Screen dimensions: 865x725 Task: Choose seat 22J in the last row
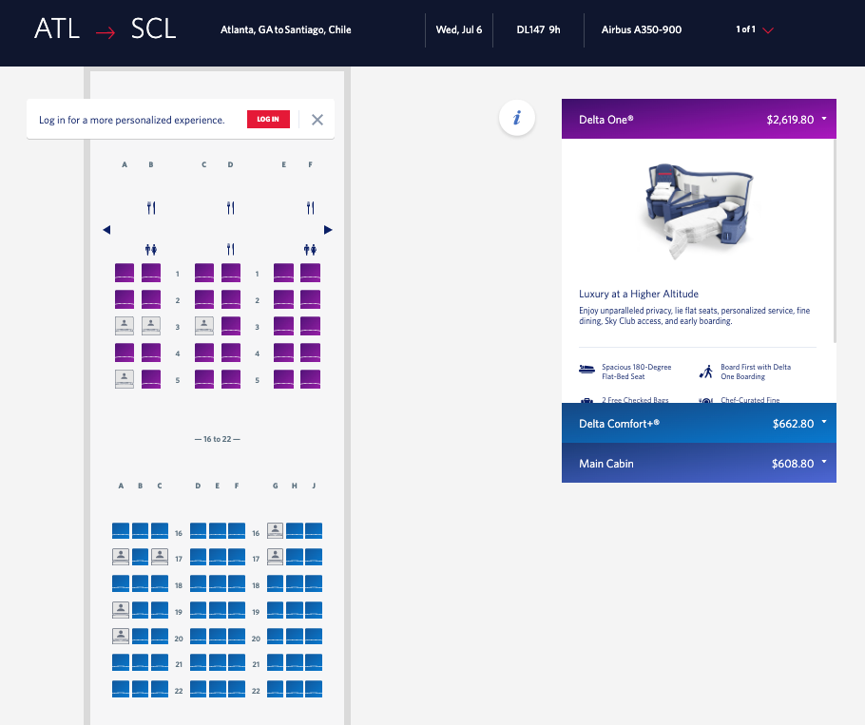coord(314,689)
